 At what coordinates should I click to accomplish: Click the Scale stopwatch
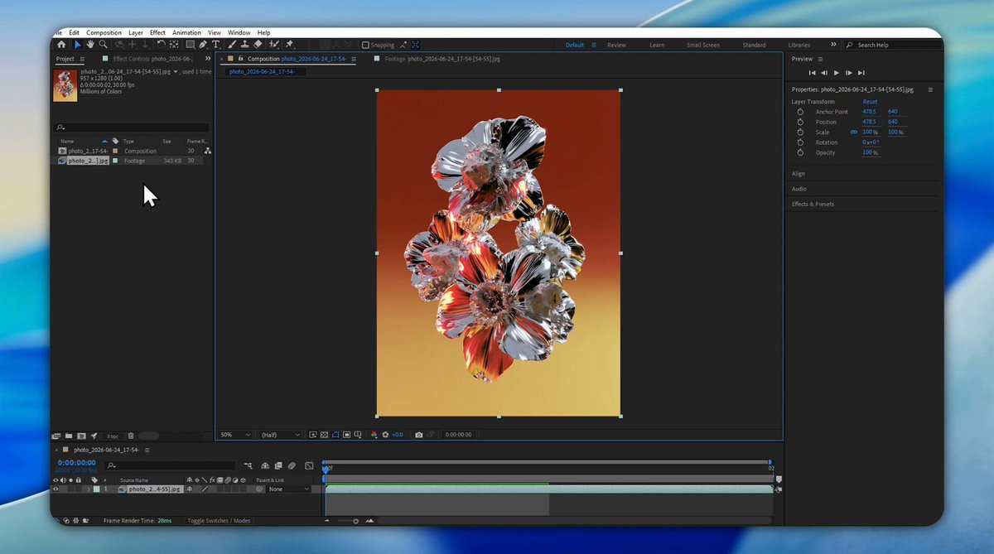800,132
